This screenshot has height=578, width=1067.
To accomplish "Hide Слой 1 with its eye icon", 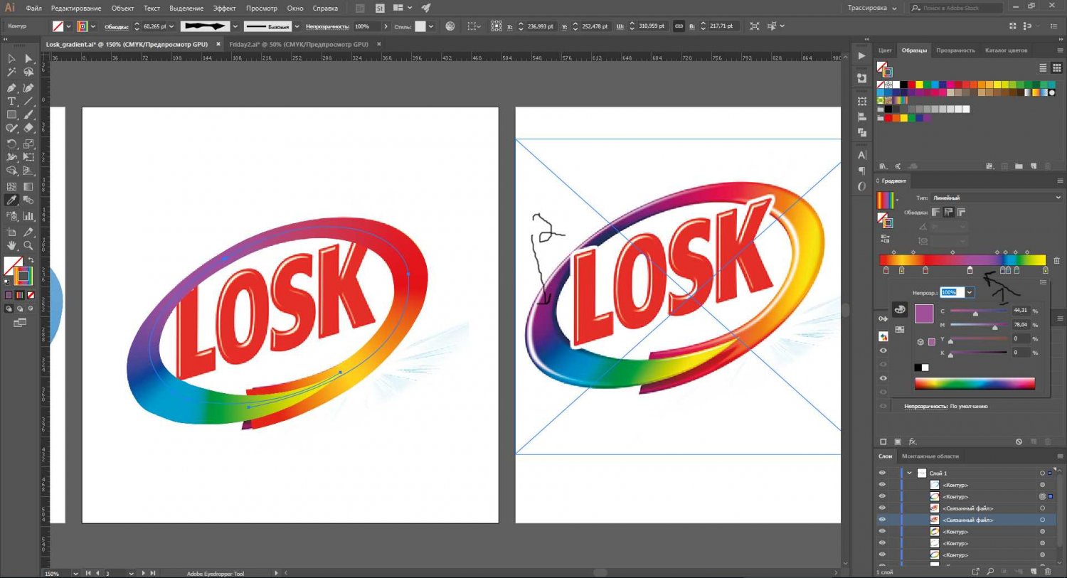I will [x=882, y=473].
